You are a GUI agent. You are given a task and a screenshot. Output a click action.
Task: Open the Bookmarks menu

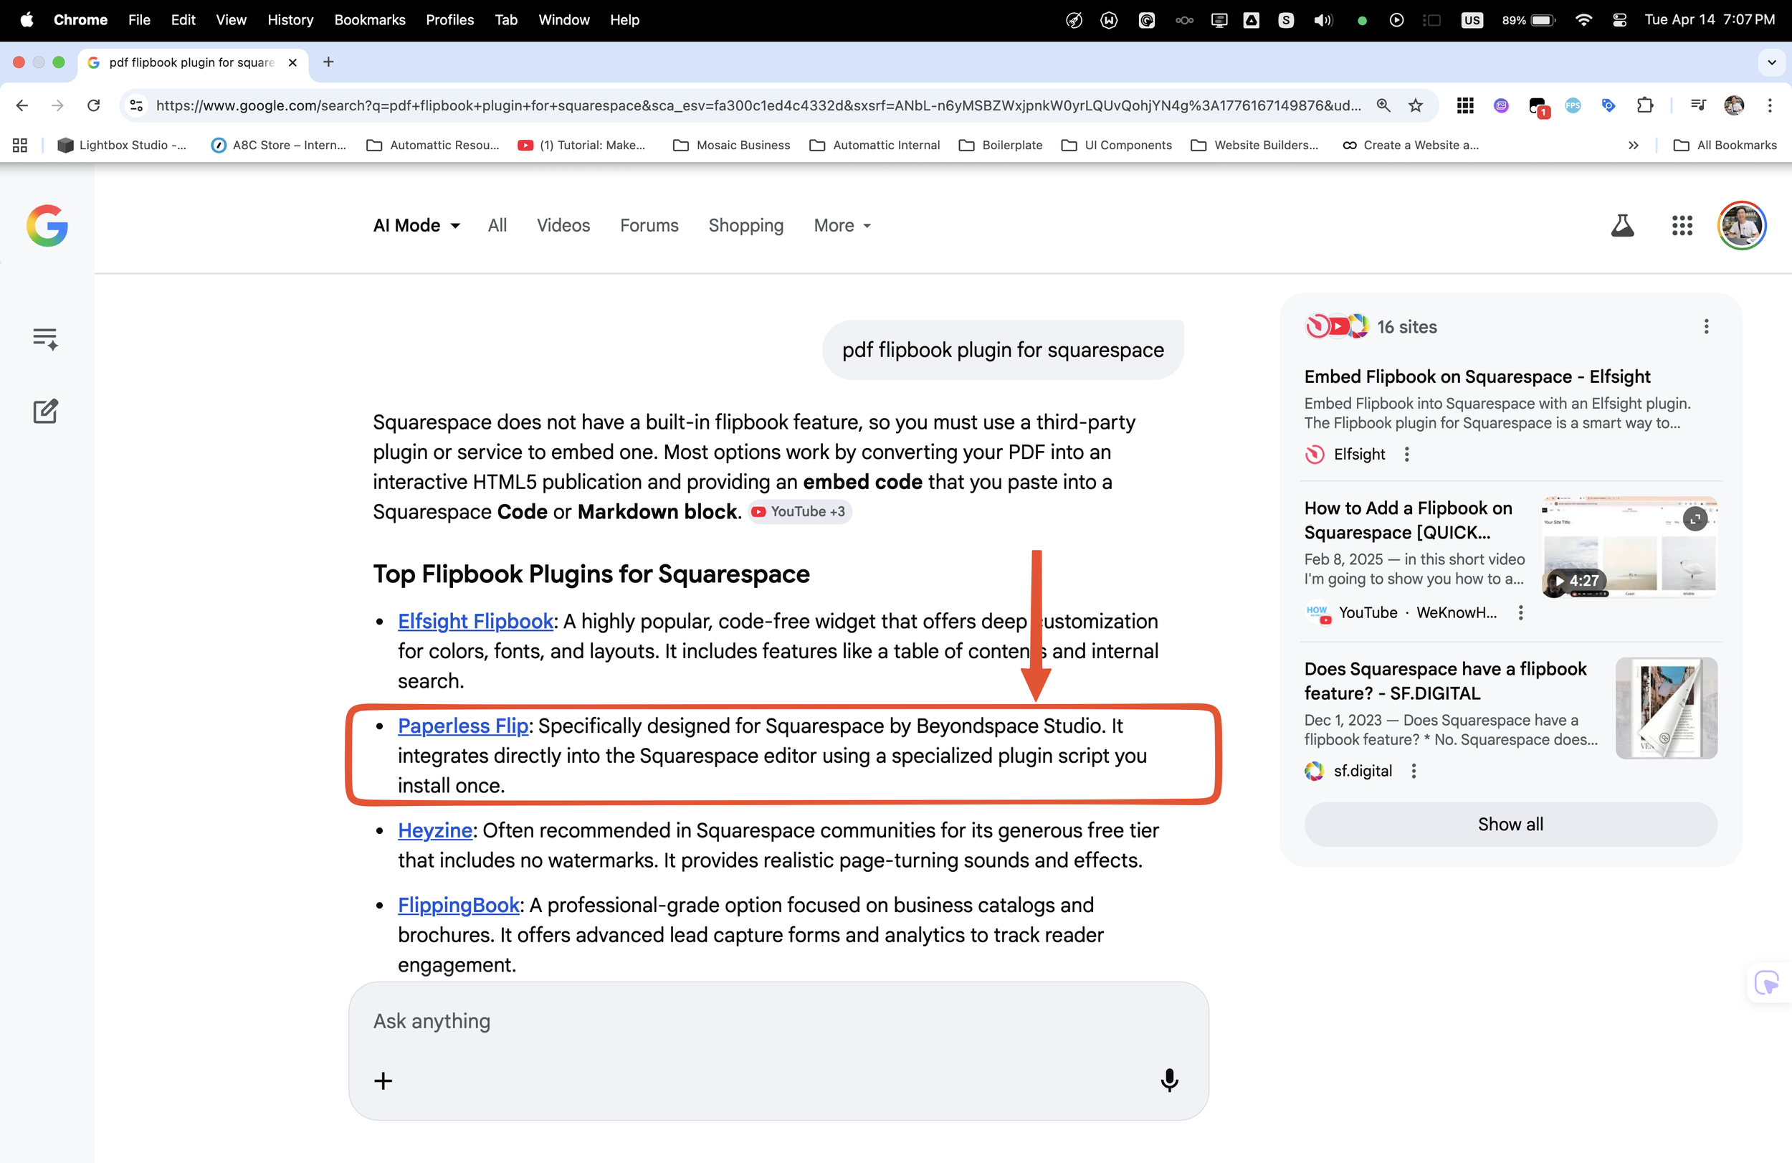click(x=370, y=19)
